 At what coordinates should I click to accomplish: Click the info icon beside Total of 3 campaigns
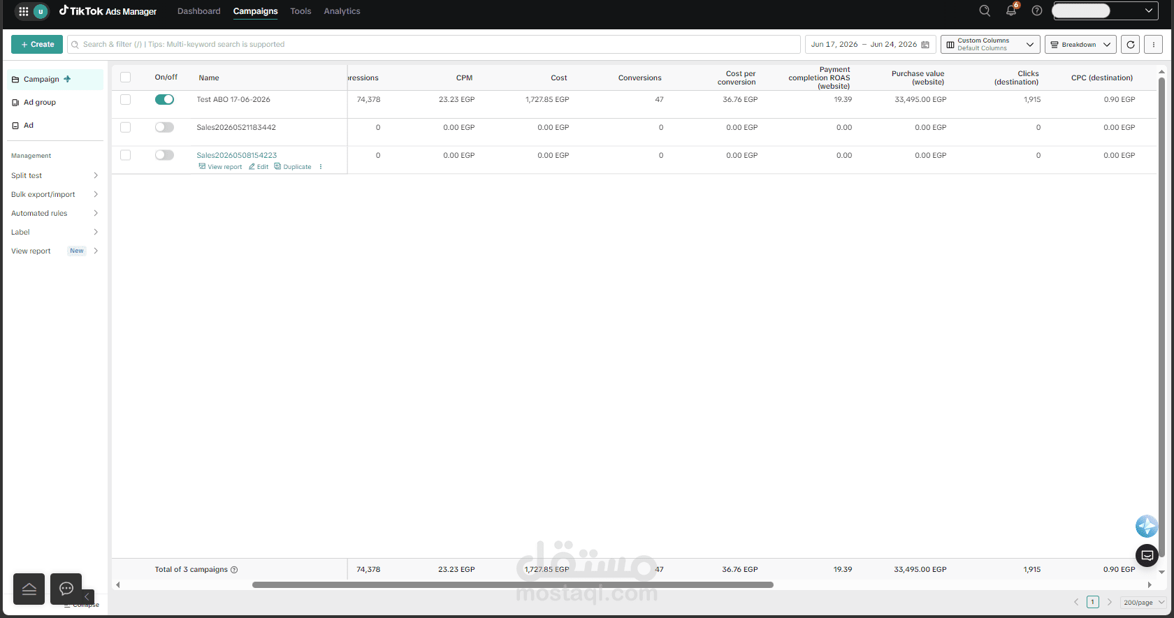pos(234,570)
